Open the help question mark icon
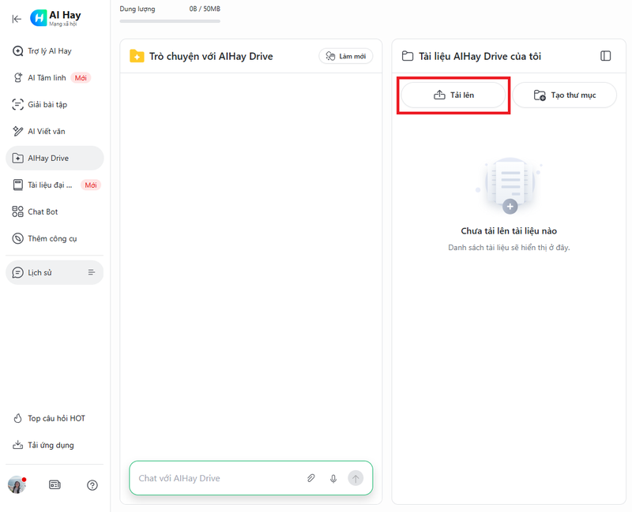This screenshot has height=512, width=632. (x=92, y=485)
